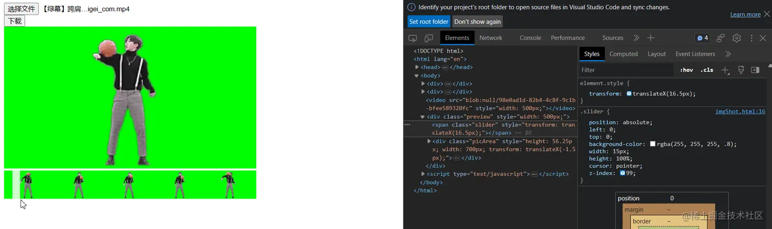
Task: Select the video element line
Action: (x=500, y=104)
